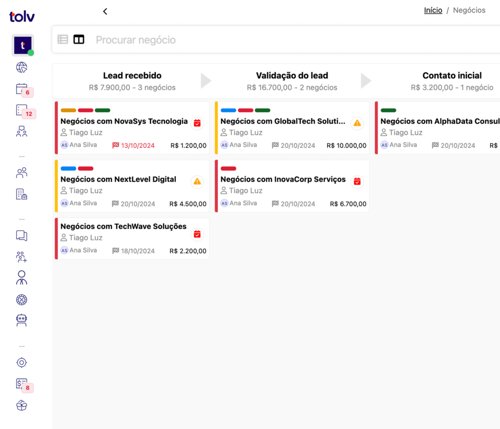500x429 pixels.
Task: Click warning icon on GlobalTech card
Action: [357, 123]
